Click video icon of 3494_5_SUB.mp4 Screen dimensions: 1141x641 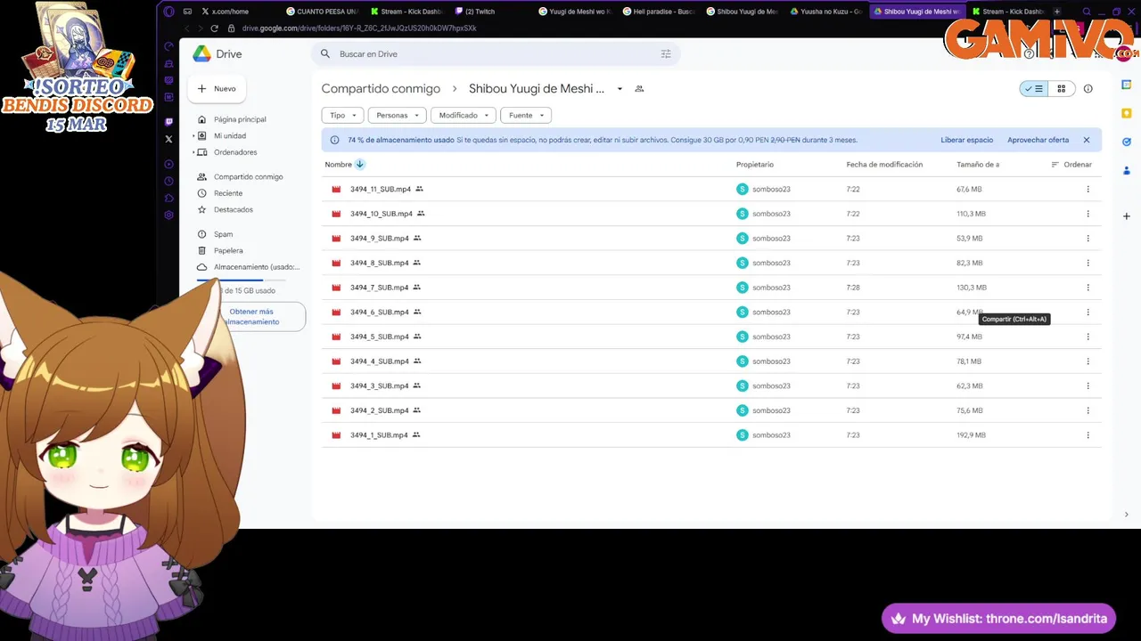click(x=336, y=337)
